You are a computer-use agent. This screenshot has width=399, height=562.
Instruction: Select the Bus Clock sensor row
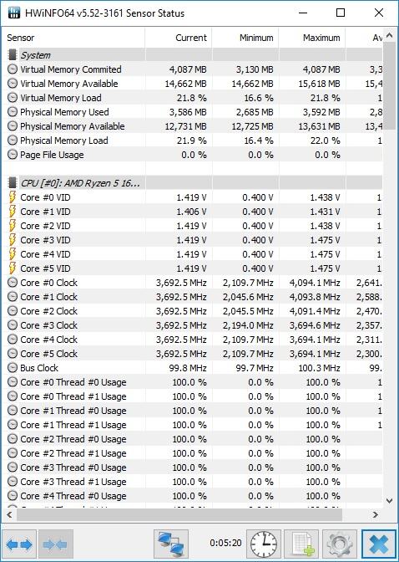194,368
